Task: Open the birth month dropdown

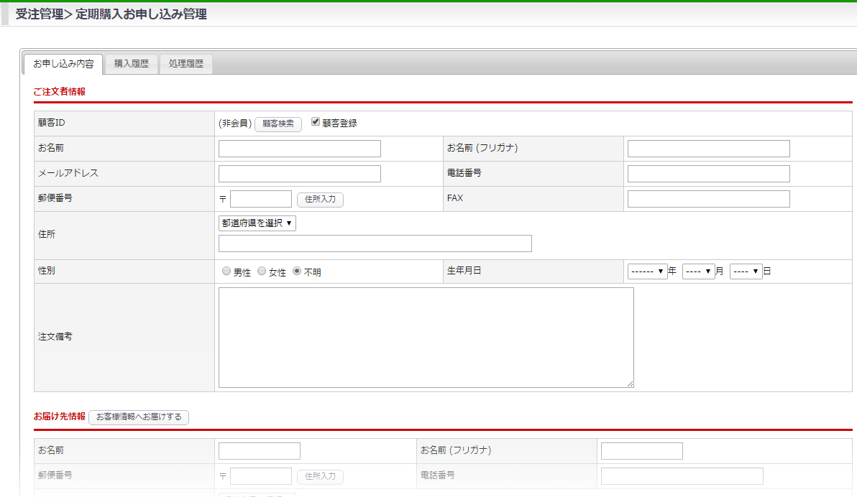Action: [698, 271]
